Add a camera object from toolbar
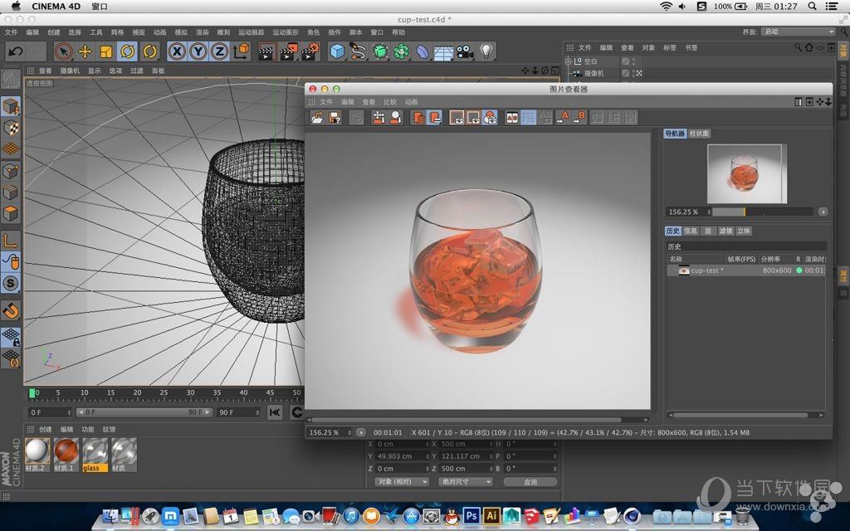 pos(465,52)
